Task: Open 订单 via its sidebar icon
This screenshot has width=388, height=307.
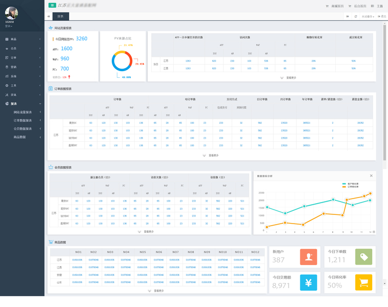Action: click(x=7, y=58)
